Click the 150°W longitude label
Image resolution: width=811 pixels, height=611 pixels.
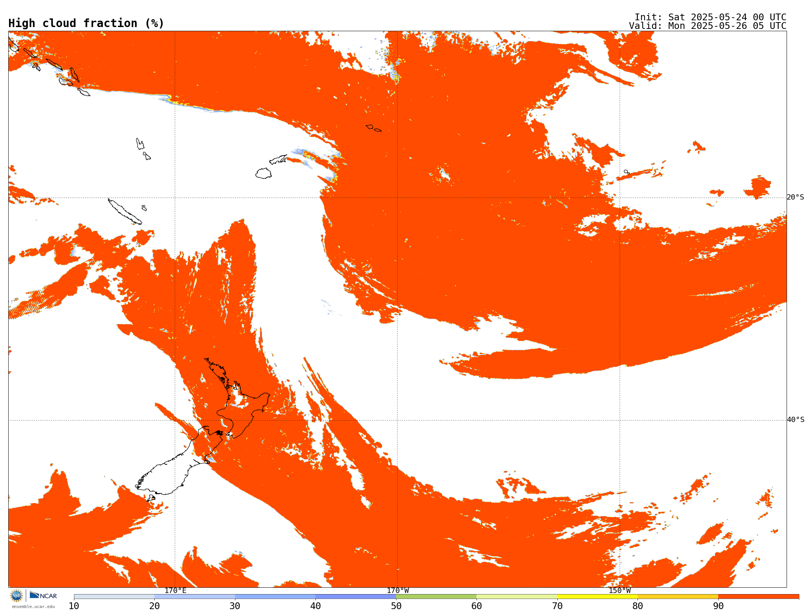tap(620, 590)
